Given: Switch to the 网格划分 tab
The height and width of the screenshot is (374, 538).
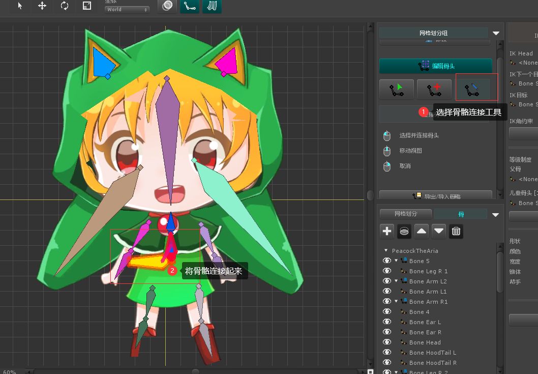Looking at the screenshot, I should tap(406, 214).
